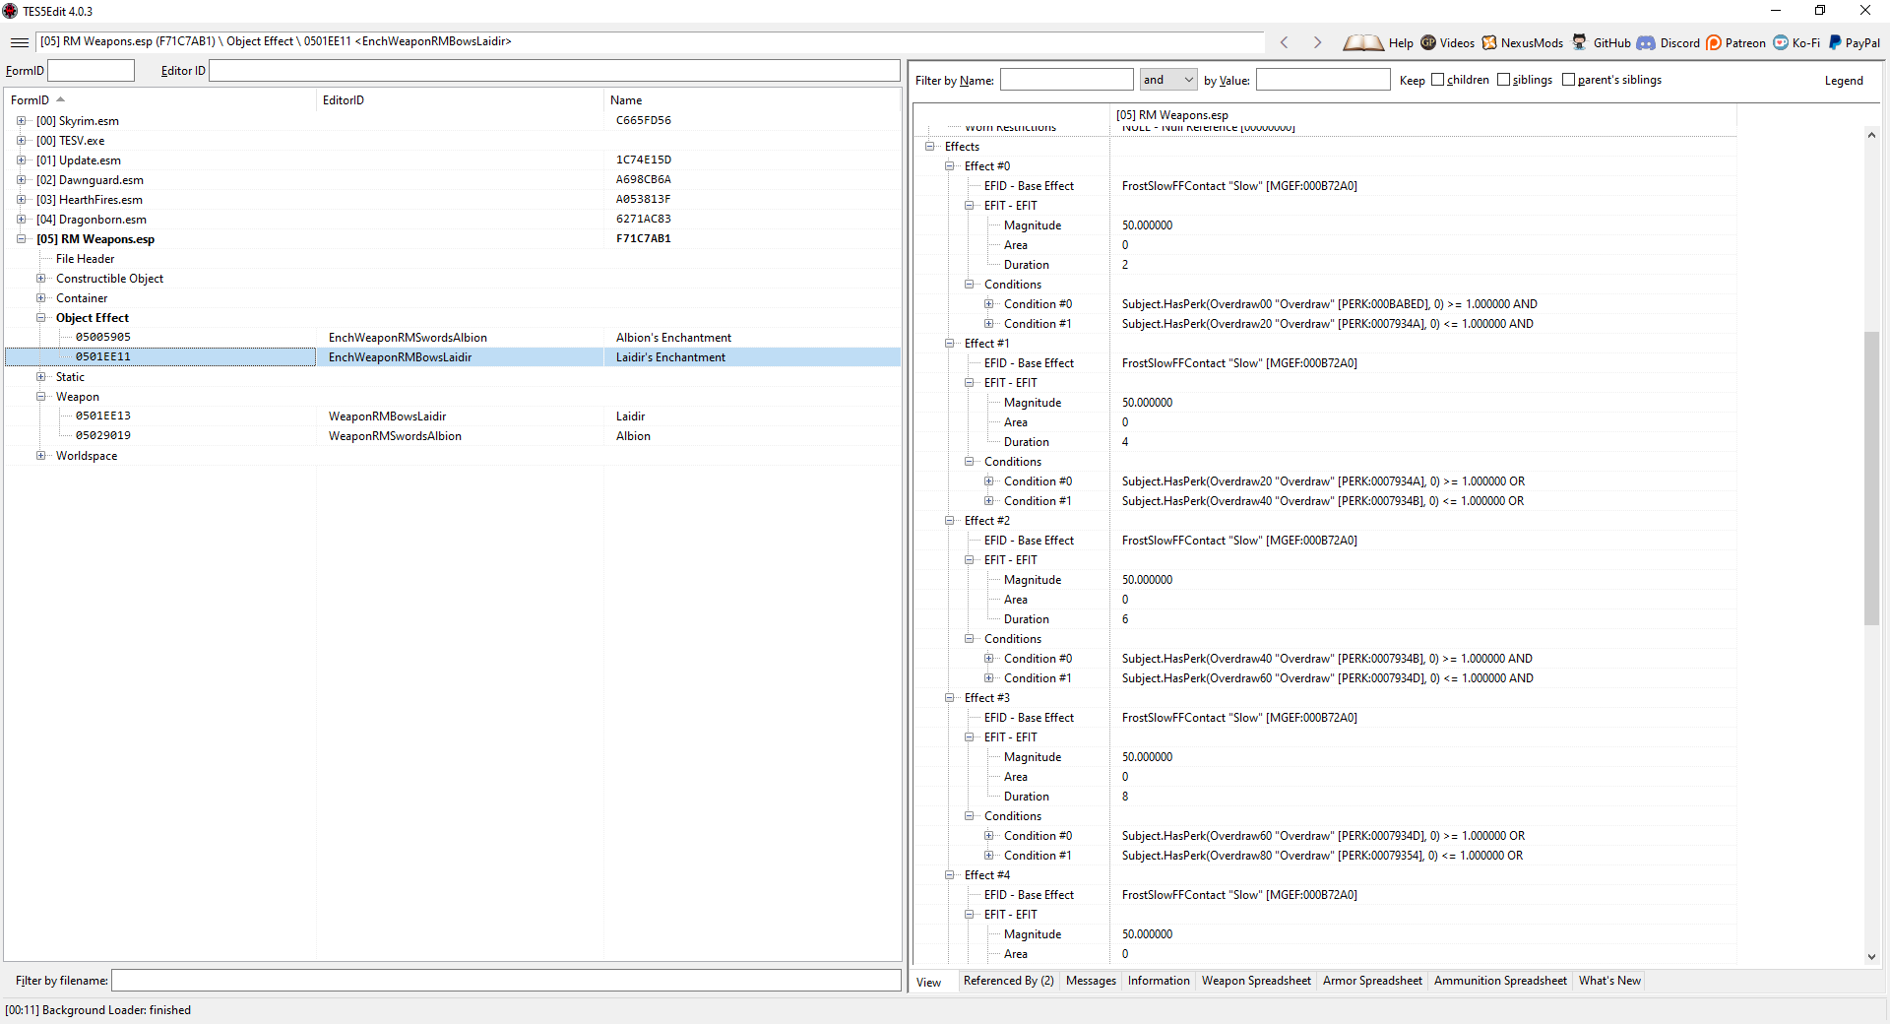
Task: Open the and/or filter dropdown
Action: (x=1167, y=80)
